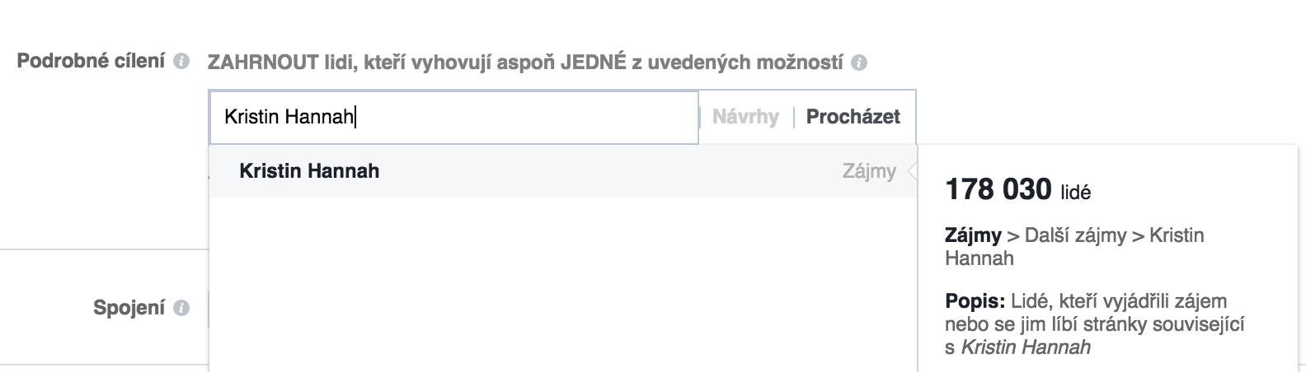This screenshot has width=1306, height=372.
Task: Select the Kristin Hannah interest suggestion
Action: [x=563, y=171]
